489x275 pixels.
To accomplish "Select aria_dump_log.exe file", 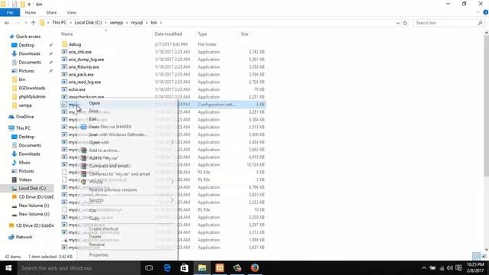I will tap(86, 60).
